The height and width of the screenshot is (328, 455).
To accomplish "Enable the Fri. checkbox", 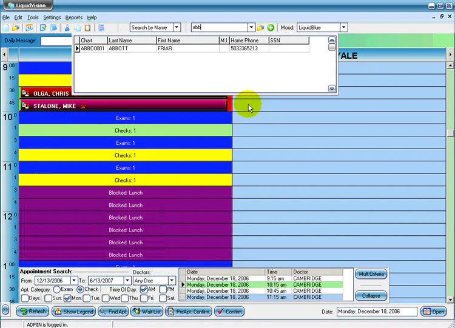I will click(144, 298).
